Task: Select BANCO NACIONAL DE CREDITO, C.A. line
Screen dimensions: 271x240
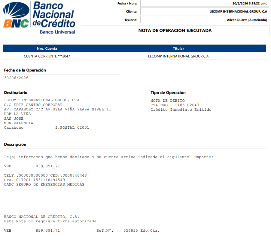Action: coord(41,217)
